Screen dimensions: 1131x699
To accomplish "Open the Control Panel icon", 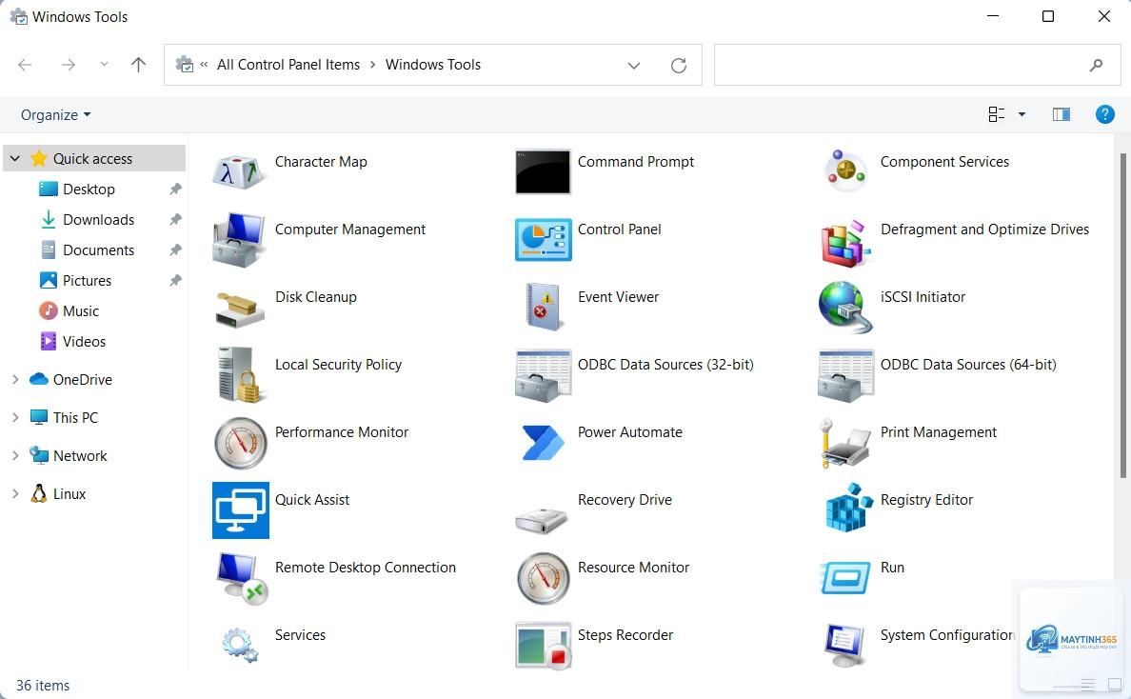I will pos(544,239).
